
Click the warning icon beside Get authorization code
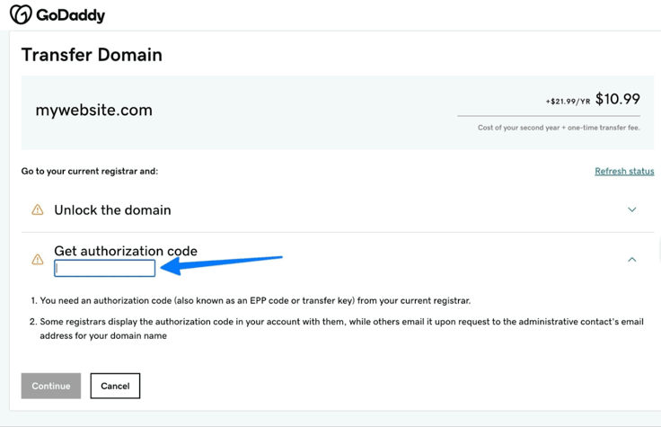click(x=38, y=259)
